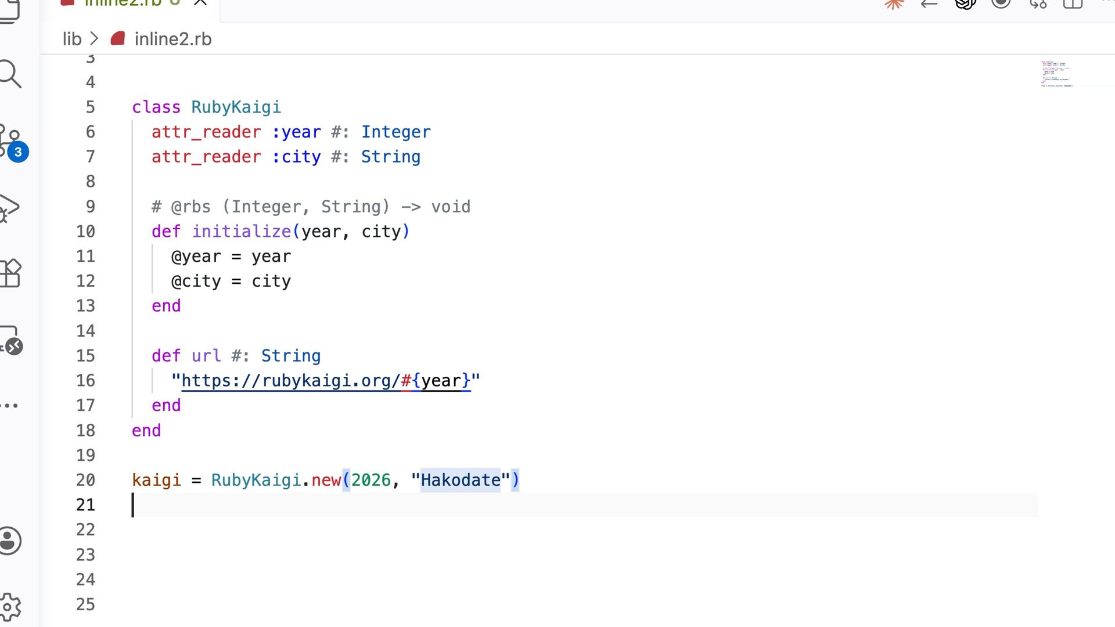This screenshot has width=1115, height=627.
Task: Open the Accounts menu
Action: [x=9, y=540]
